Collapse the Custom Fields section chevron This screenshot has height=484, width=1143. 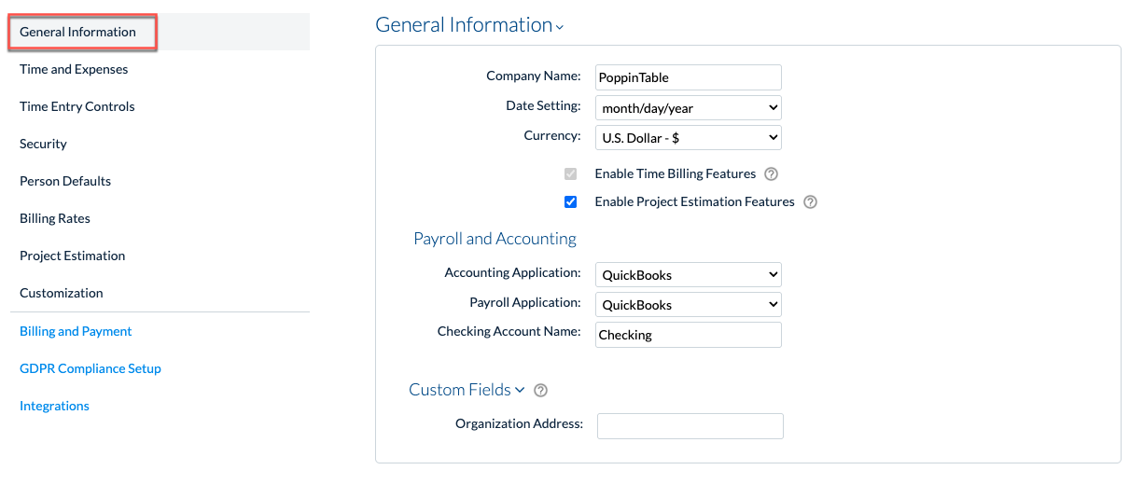click(x=520, y=390)
